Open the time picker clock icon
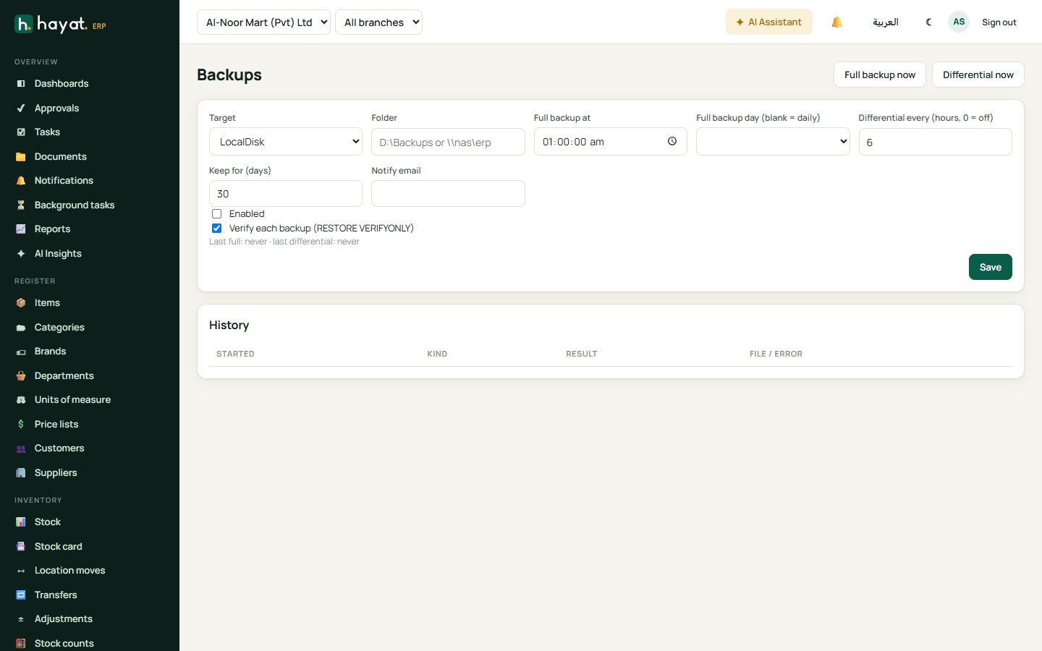This screenshot has height=651, width=1042. 672,142
